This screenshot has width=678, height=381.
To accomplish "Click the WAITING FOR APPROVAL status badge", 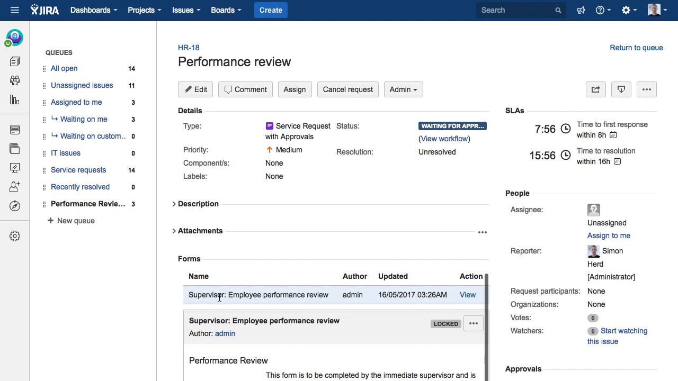I will (x=452, y=126).
